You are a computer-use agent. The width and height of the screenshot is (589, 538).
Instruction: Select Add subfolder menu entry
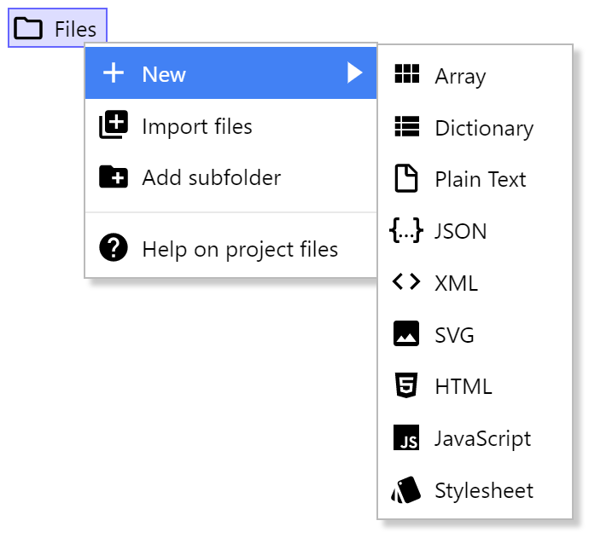coord(211,177)
